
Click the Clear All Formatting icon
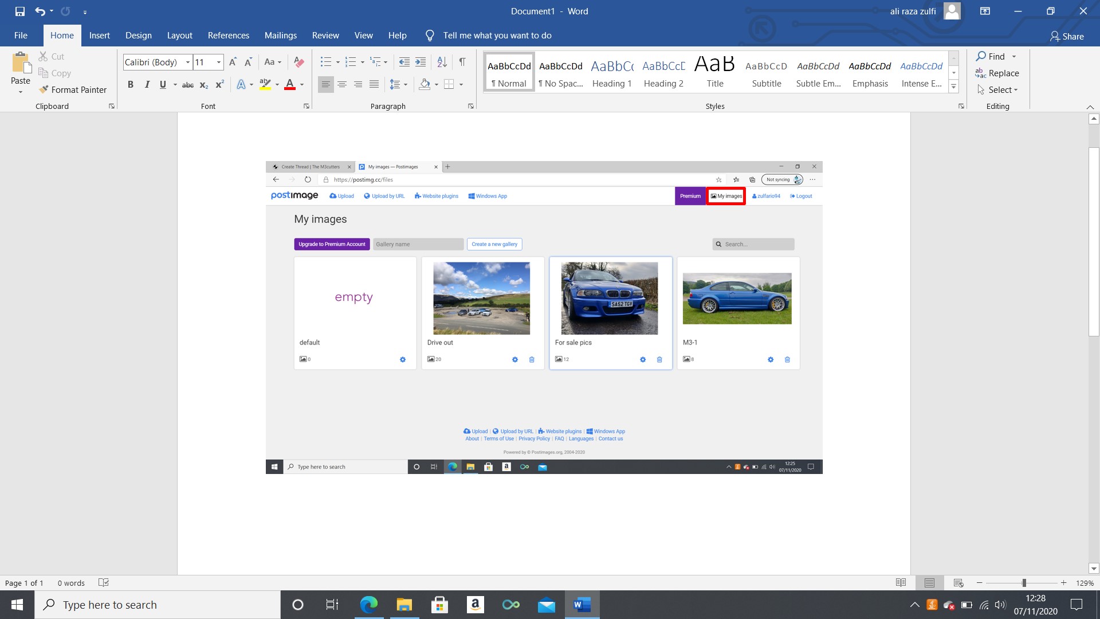[298, 62]
